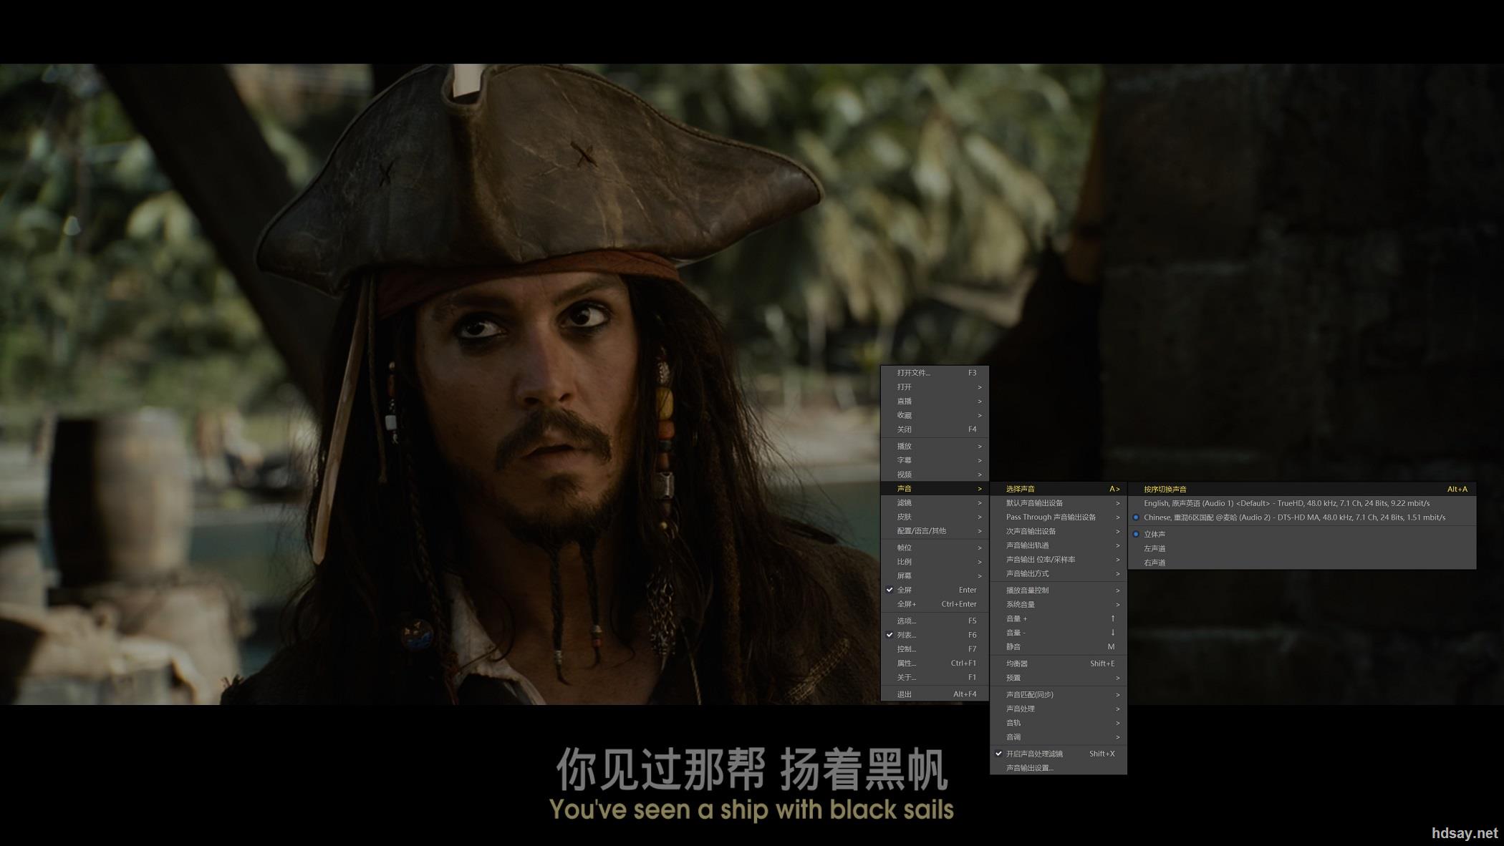1504x846 pixels.
Task: Expand 声音输出方式 submenu
Action: (1059, 574)
